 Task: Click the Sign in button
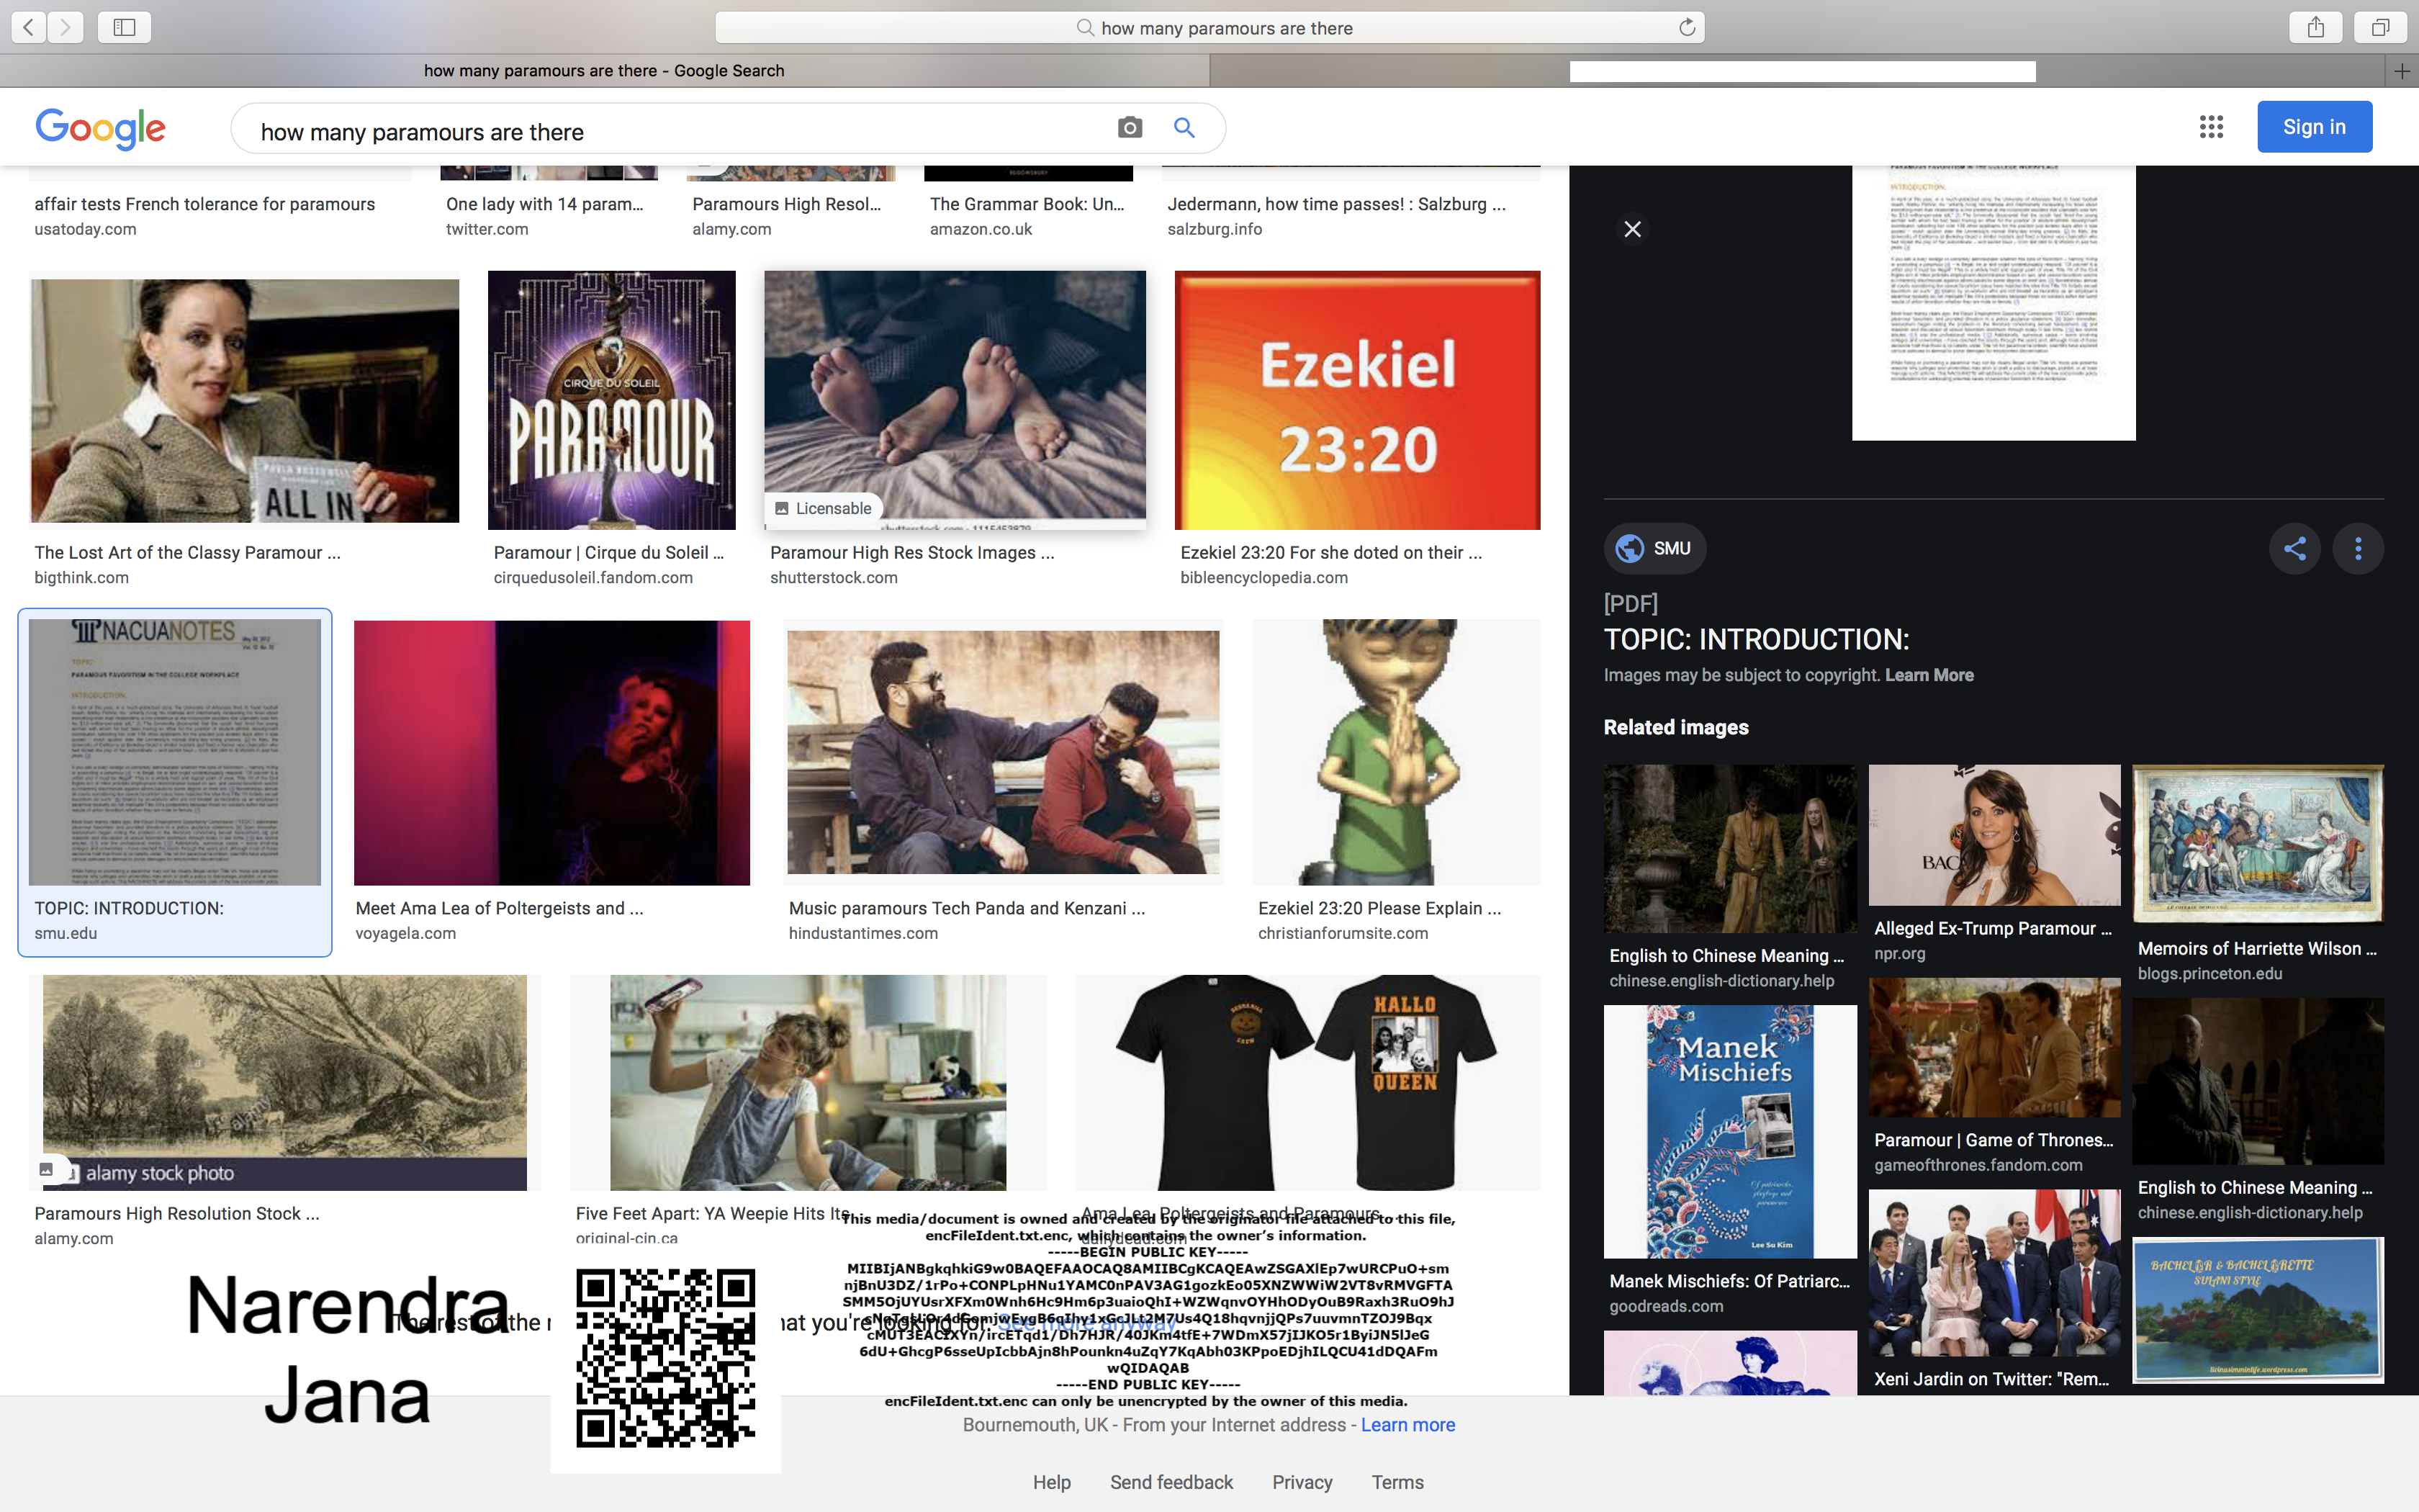point(2314,126)
